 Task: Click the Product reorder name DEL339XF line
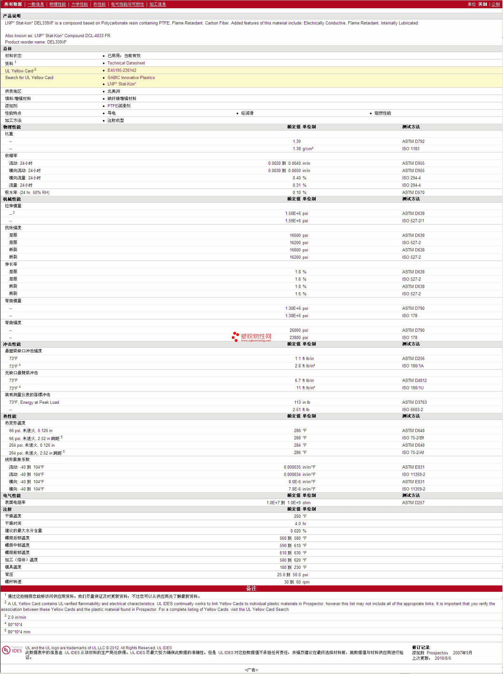(x=36, y=42)
